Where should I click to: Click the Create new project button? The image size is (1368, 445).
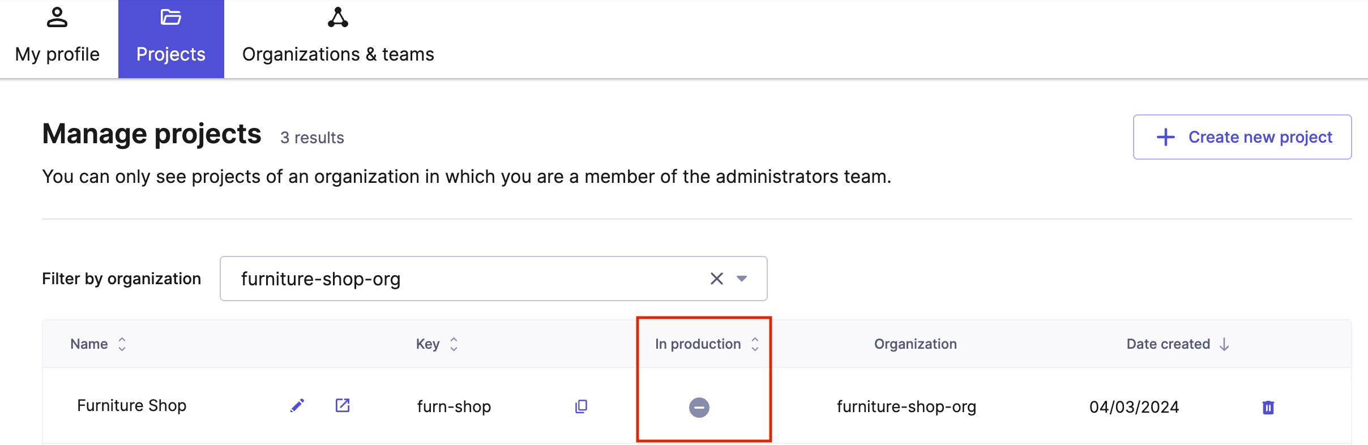pyautogui.click(x=1242, y=137)
